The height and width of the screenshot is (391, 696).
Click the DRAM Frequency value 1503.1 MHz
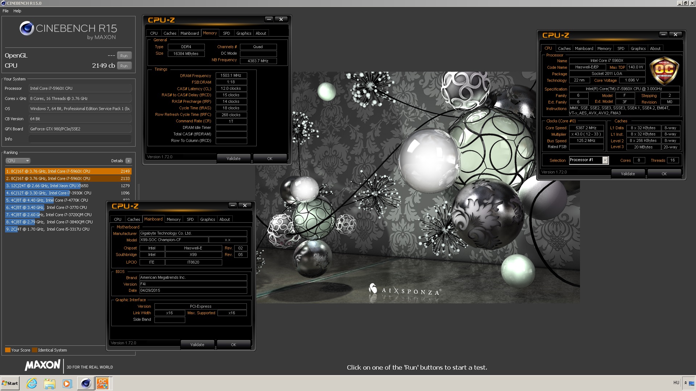pyautogui.click(x=231, y=76)
